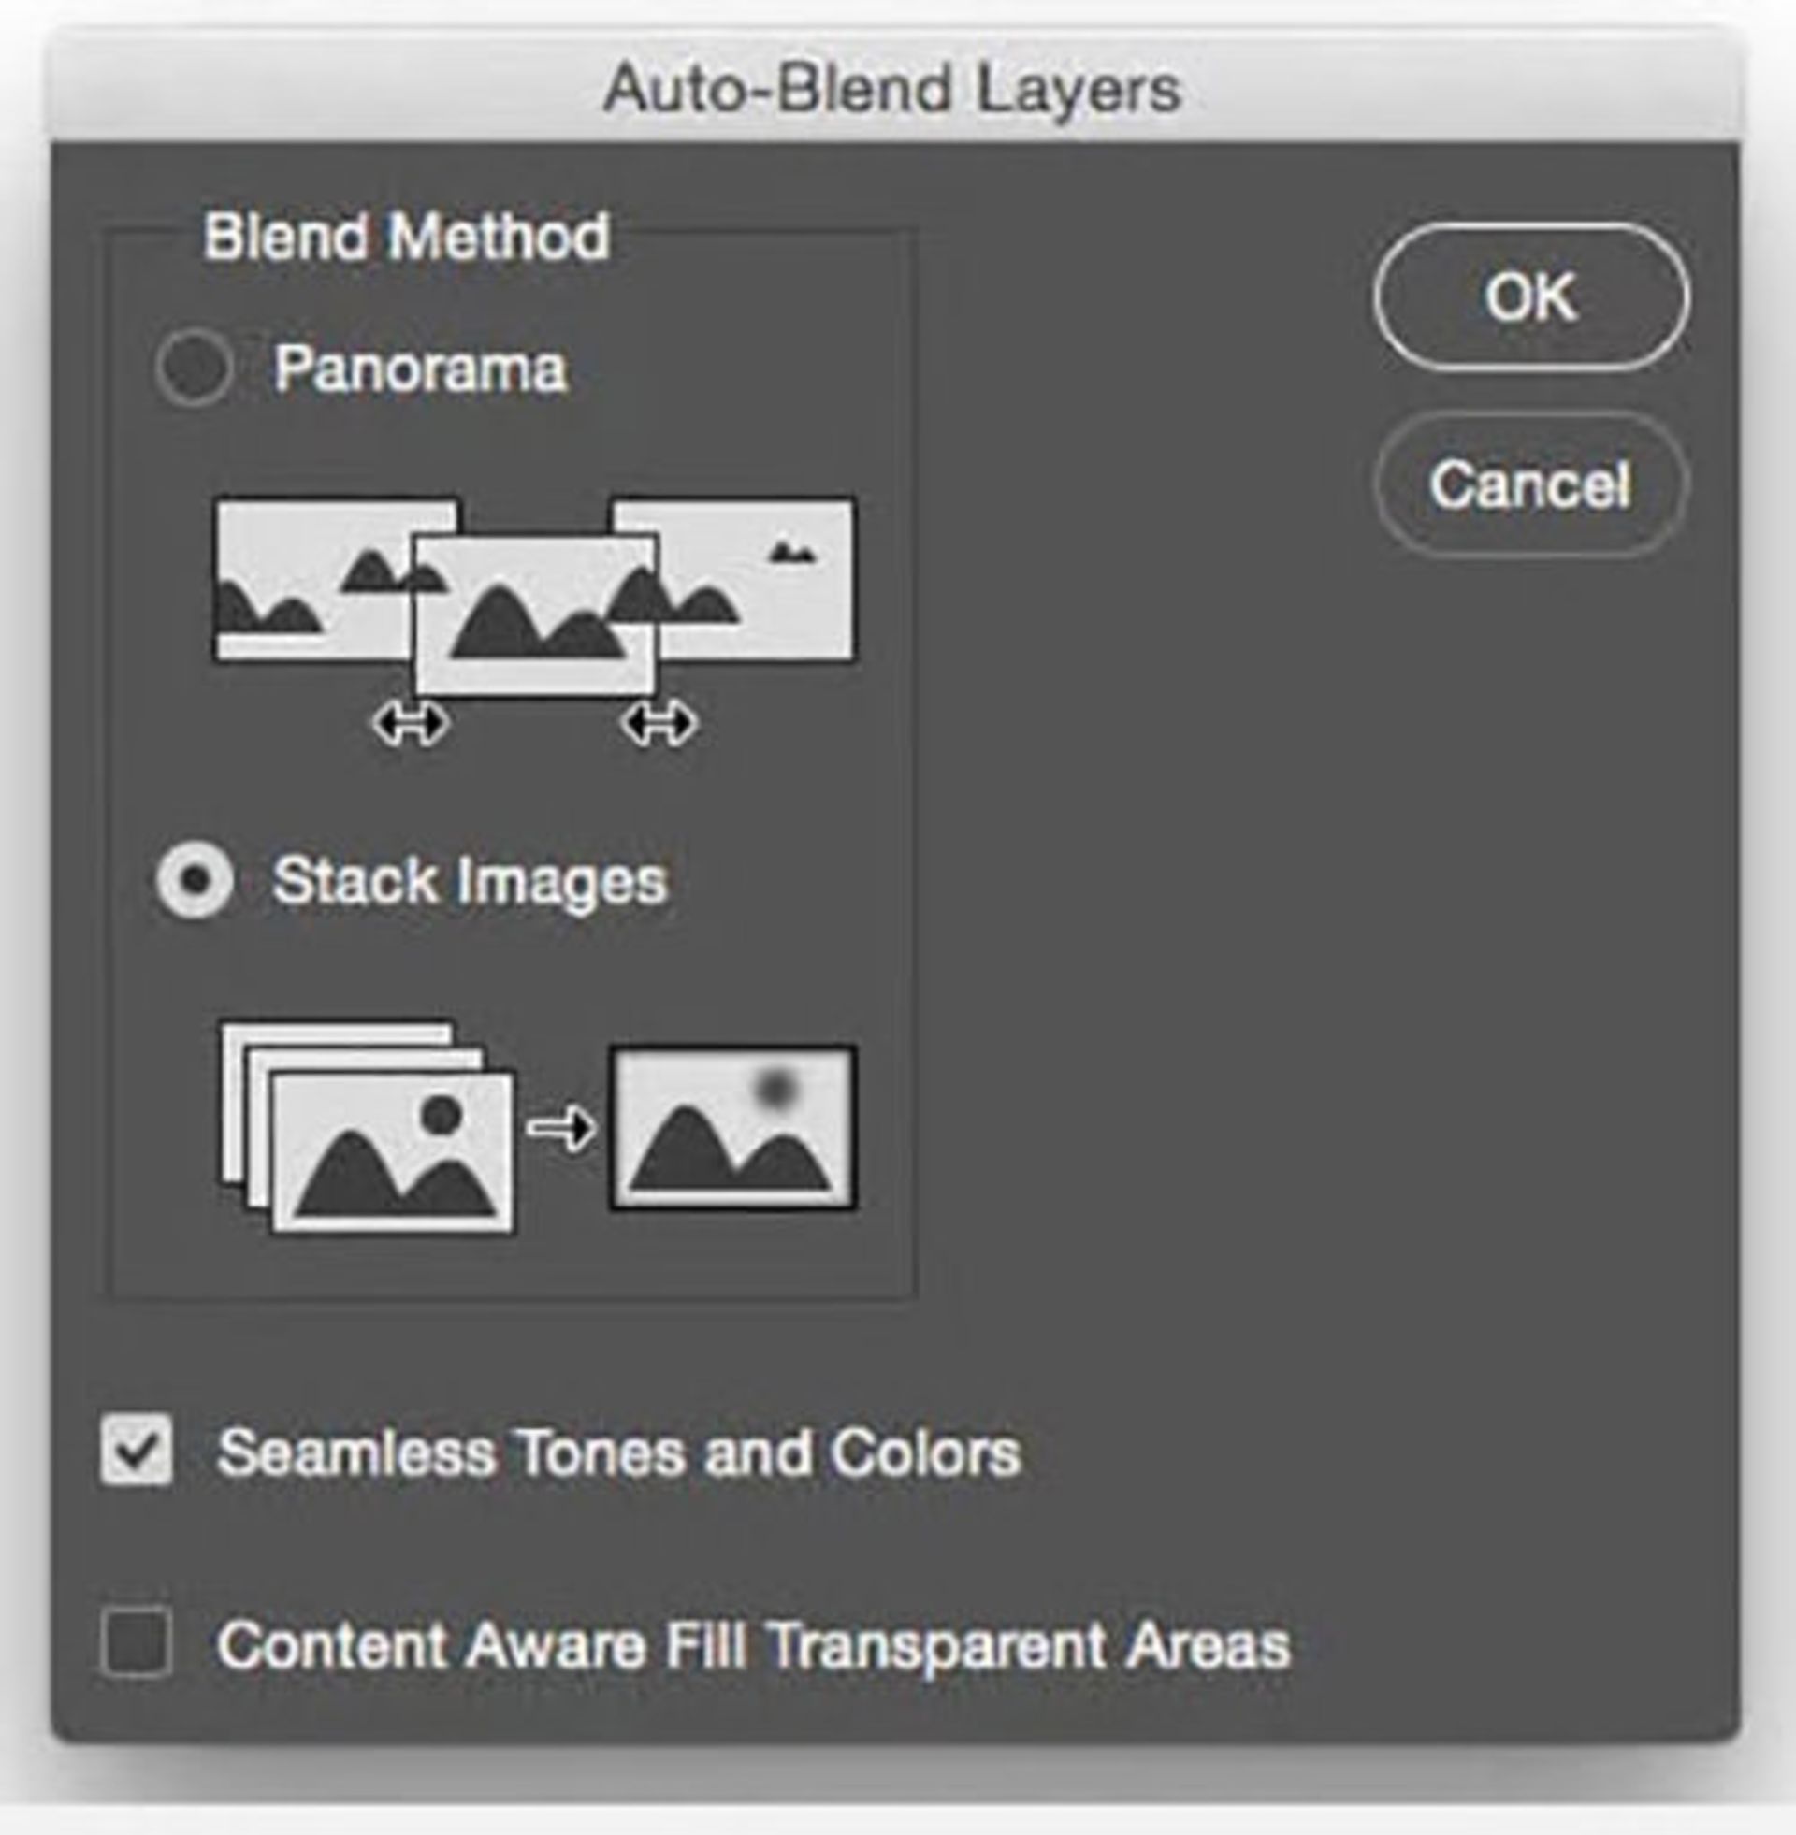1796x1835 pixels.
Task: Enable the Content Aware Fill Transparent Areas checkbox
Action: pyautogui.click(x=137, y=1644)
